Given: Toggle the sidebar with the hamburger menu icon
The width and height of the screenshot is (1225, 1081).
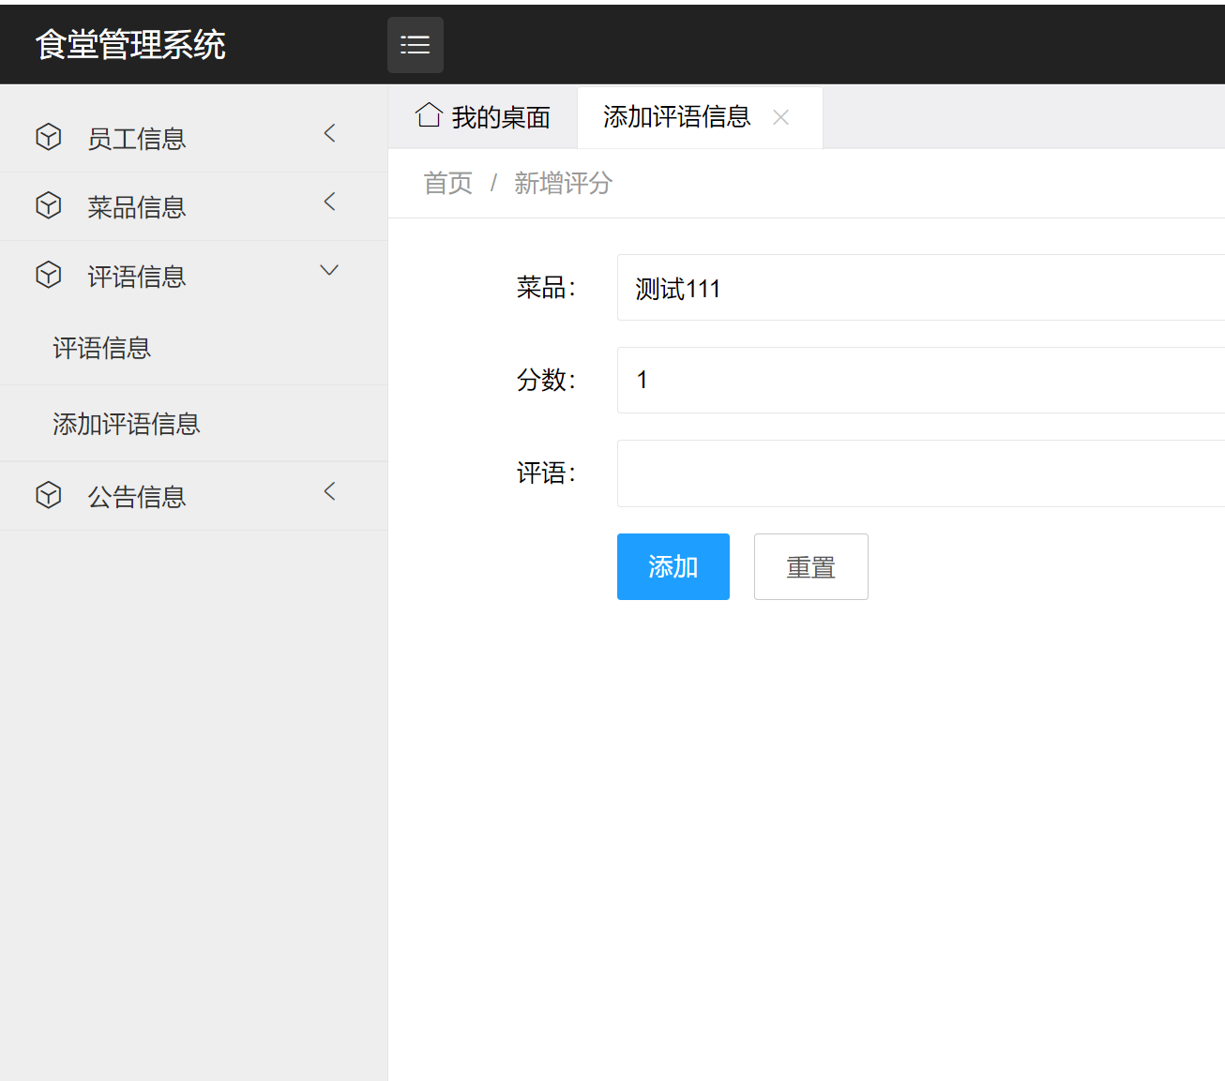Looking at the screenshot, I should click(x=415, y=45).
